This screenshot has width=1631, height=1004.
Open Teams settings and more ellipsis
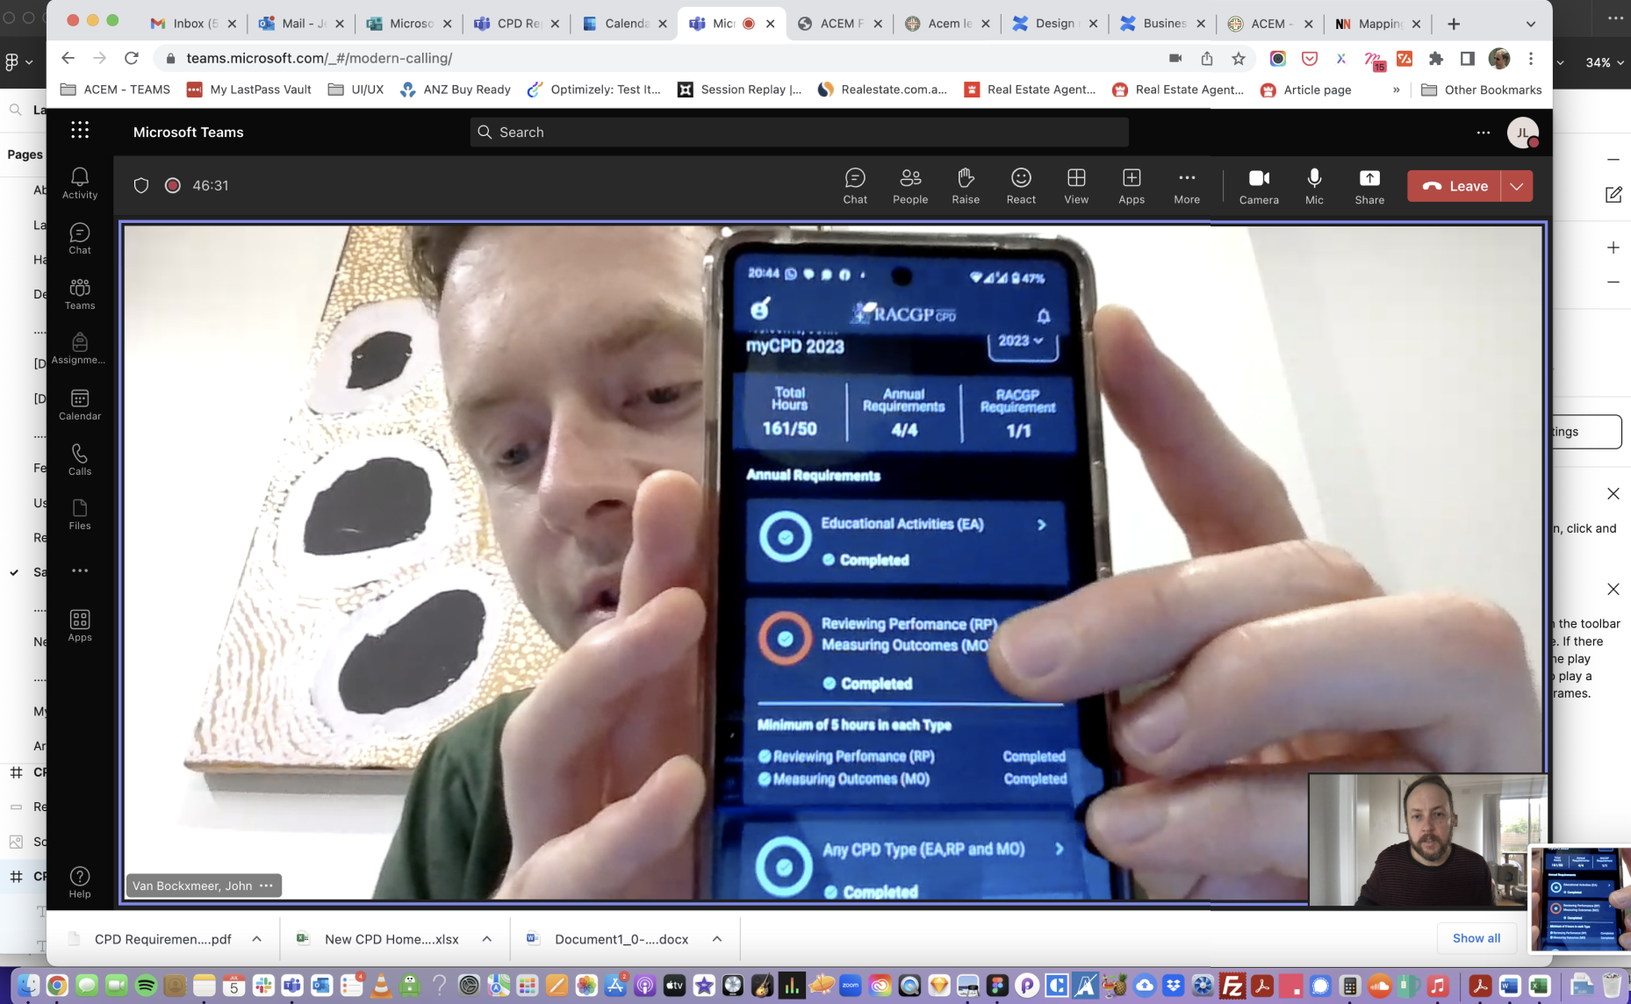1484,133
